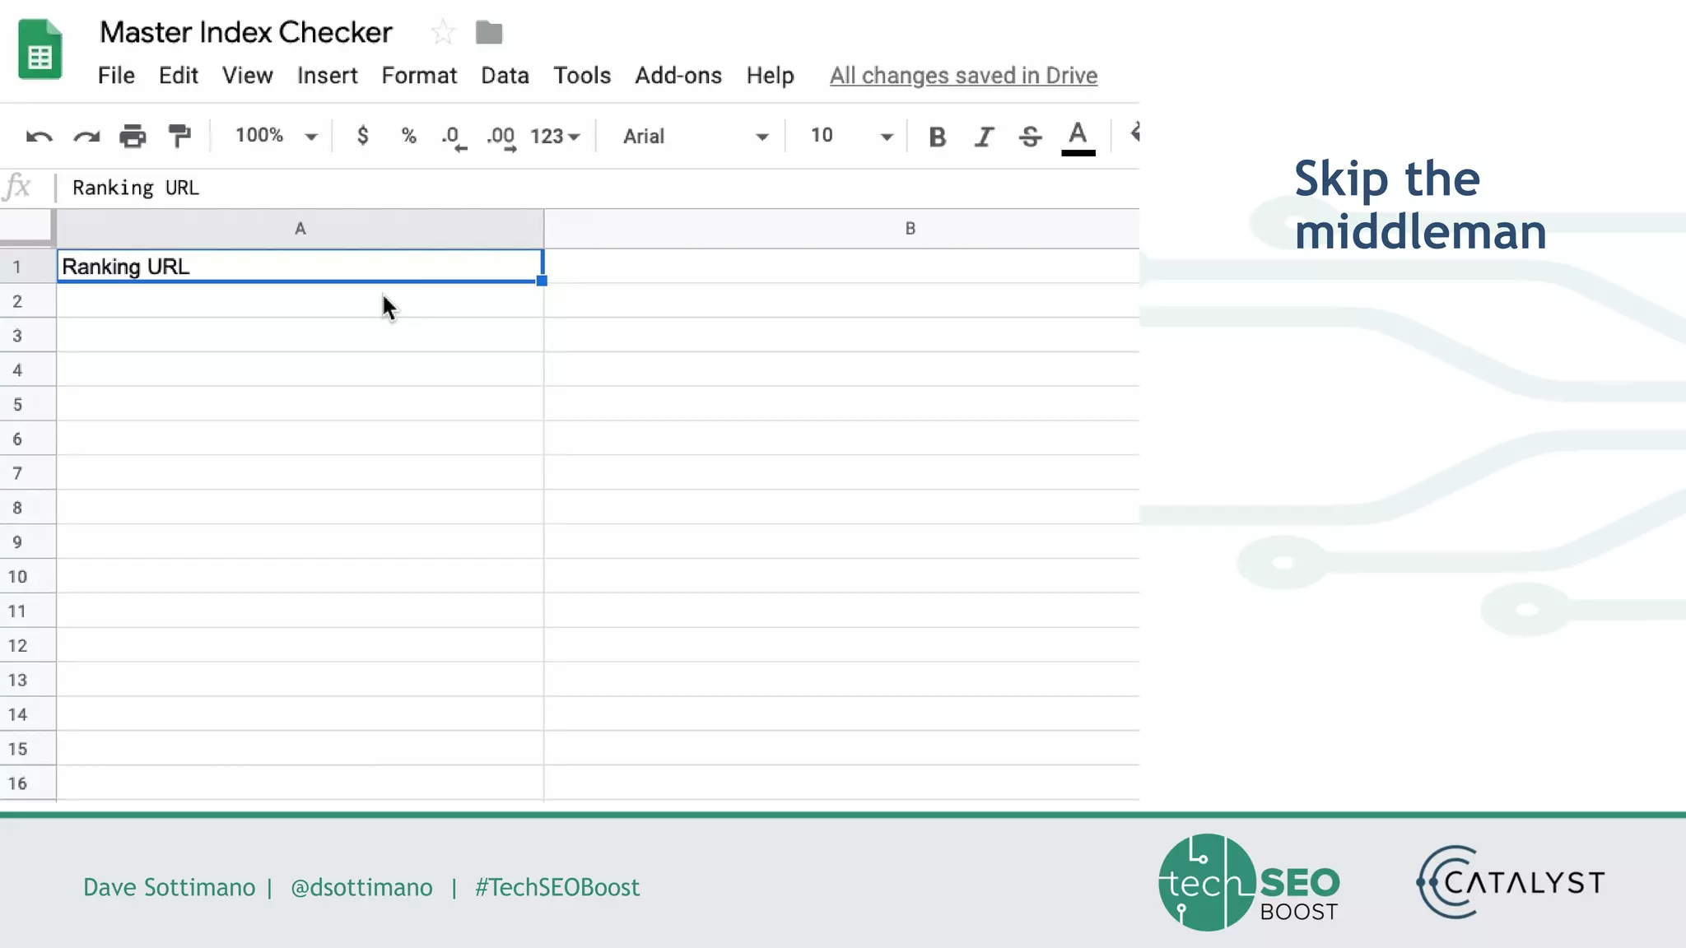
Task: Select row 8 header
Action: [x=27, y=508]
